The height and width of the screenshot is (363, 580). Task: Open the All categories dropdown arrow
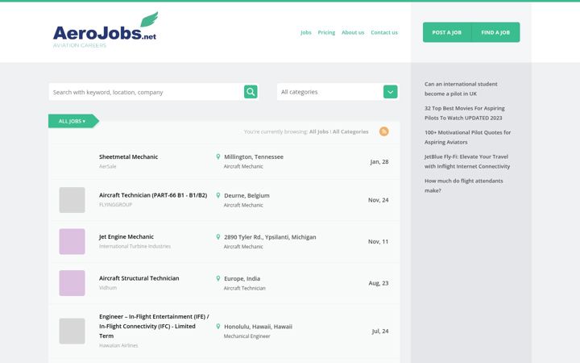pyautogui.click(x=390, y=92)
